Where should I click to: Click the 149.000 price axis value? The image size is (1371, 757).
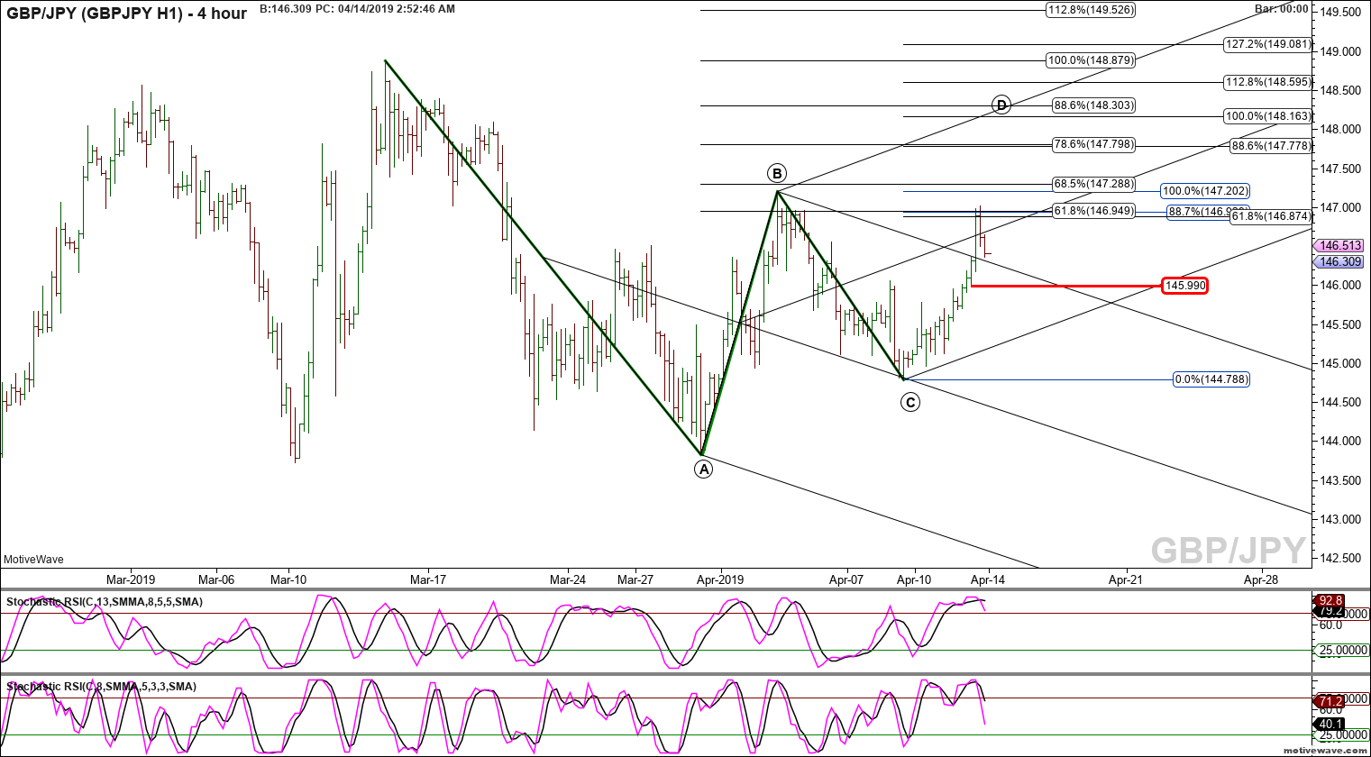coord(1341,51)
